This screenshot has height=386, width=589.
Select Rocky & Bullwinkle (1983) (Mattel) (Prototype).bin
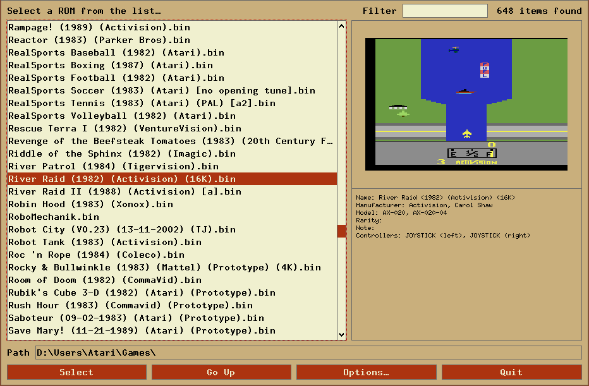point(172,267)
